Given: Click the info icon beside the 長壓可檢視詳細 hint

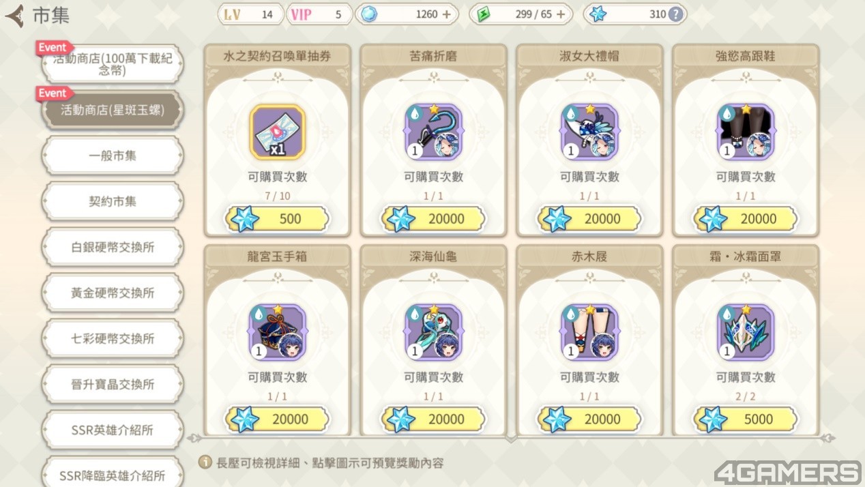Looking at the screenshot, I should click(205, 462).
